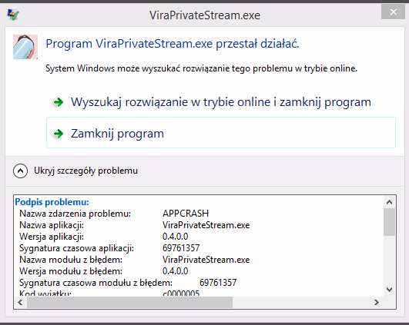
Task: Click the ViraPrivateStream program icon
Action: tap(25, 47)
